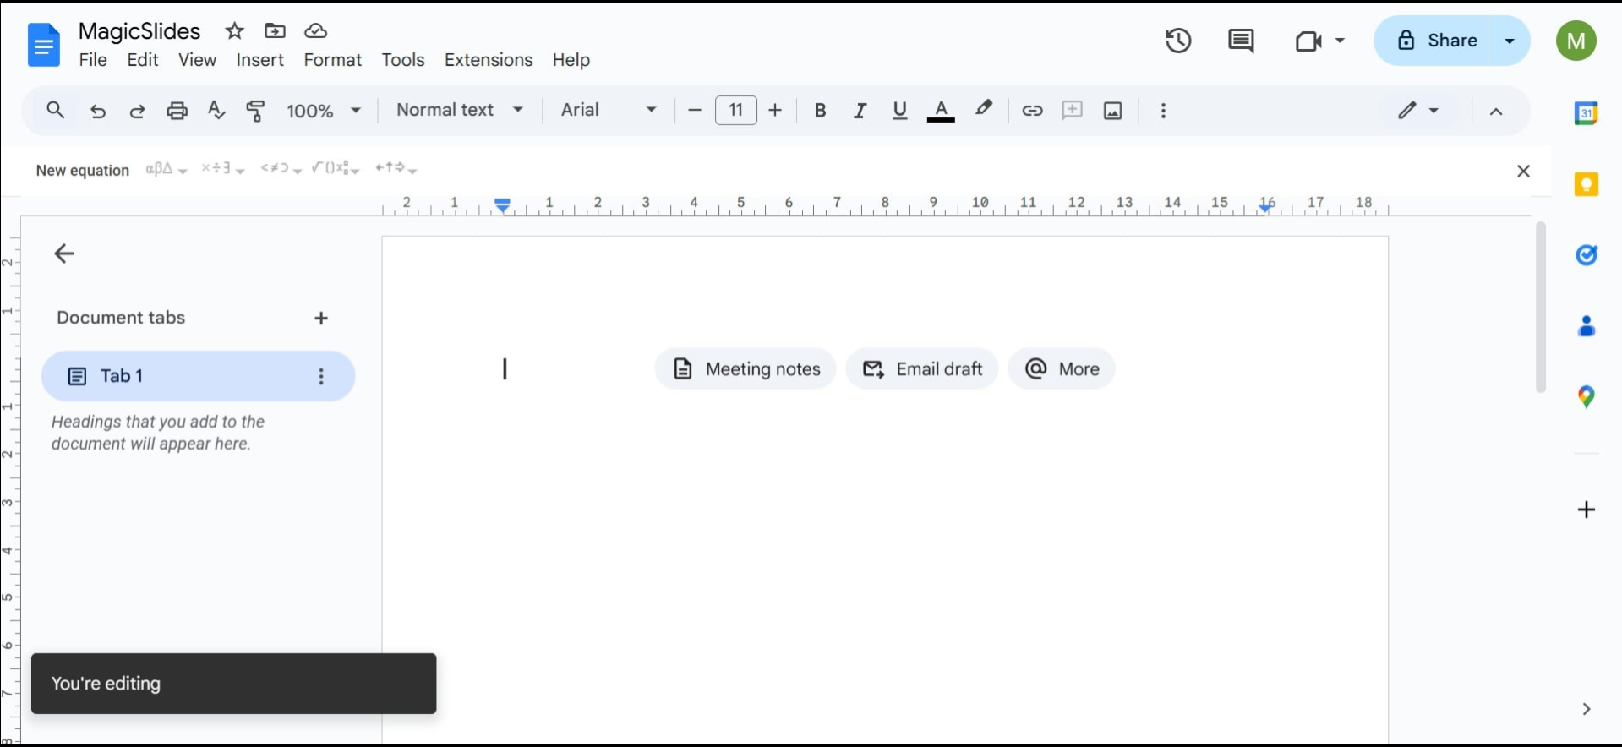This screenshot has width=1622, height=747.
Task: Click the More templates chip
Action: pos(1062,369)
